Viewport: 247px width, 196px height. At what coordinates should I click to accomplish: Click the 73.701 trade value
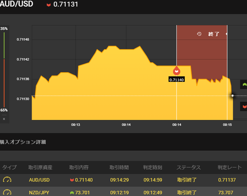[82, 192]
